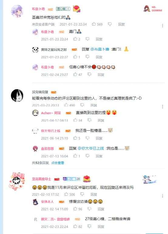
Task: Like the 提督这边请 reply with 96 likes
Action: (x=75, y=209)
